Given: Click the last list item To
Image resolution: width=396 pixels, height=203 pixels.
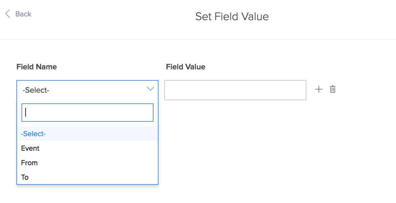Looking at the screenshot, I should coord(25,177).
